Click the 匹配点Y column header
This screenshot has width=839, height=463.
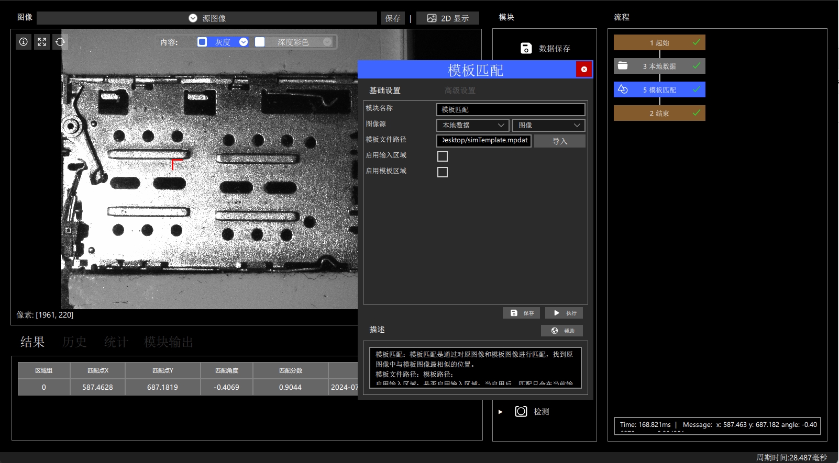[x=163, y=370]
